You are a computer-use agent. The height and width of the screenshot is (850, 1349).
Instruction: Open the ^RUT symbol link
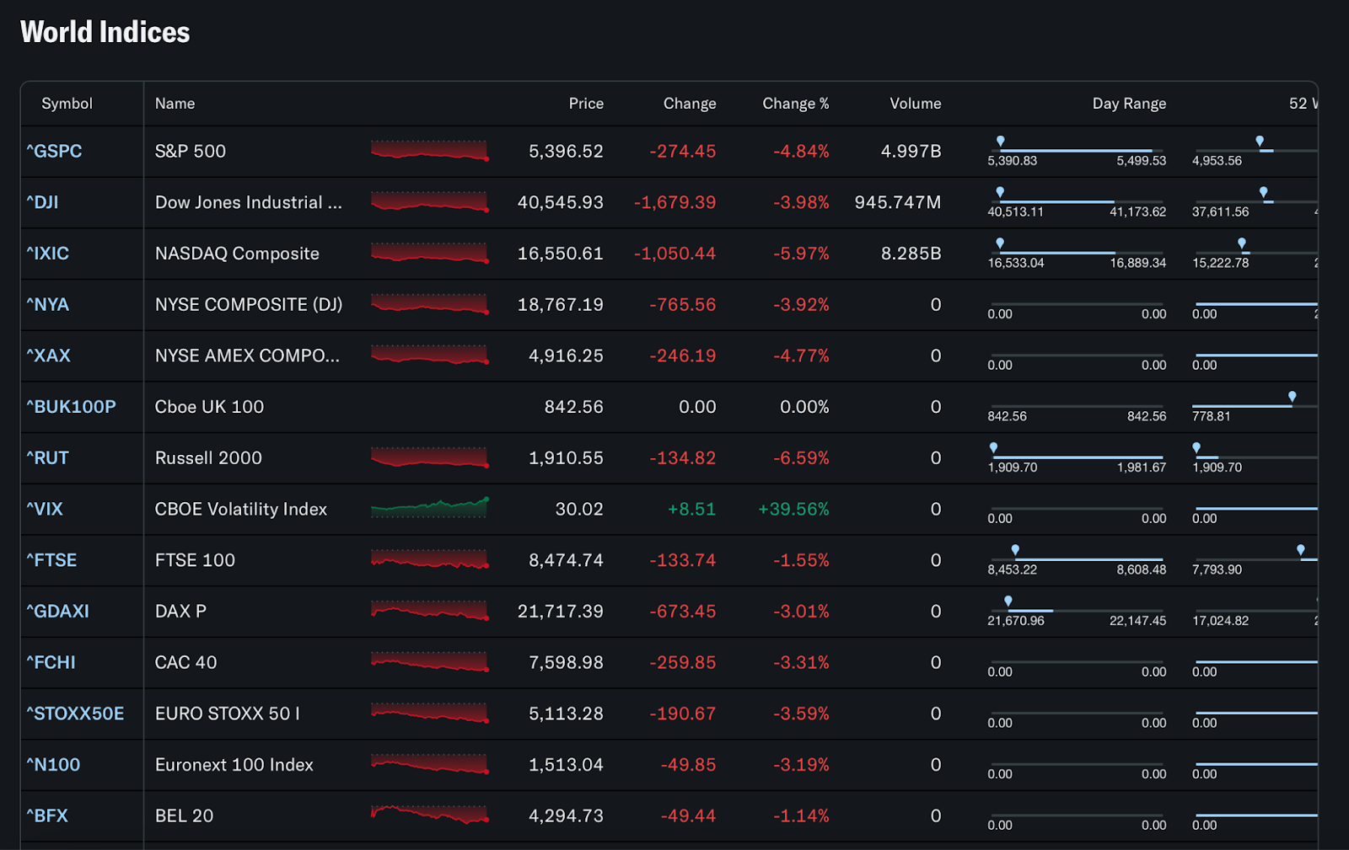click(47, 458)
